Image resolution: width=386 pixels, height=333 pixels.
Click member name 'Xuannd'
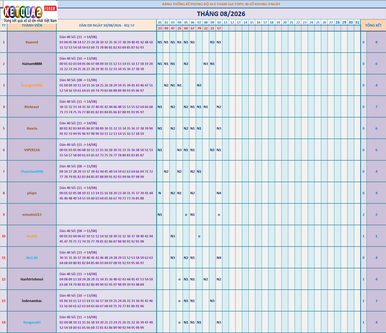[x=32, y=42]
